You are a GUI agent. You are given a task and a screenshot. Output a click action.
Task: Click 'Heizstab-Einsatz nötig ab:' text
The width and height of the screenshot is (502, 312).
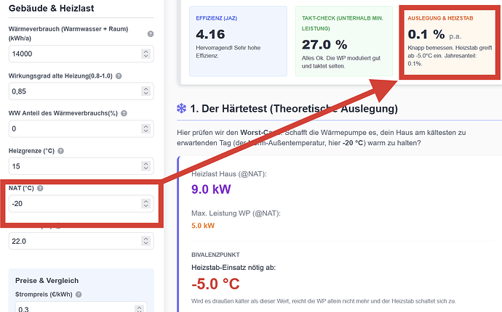click(x=234, y=268)
